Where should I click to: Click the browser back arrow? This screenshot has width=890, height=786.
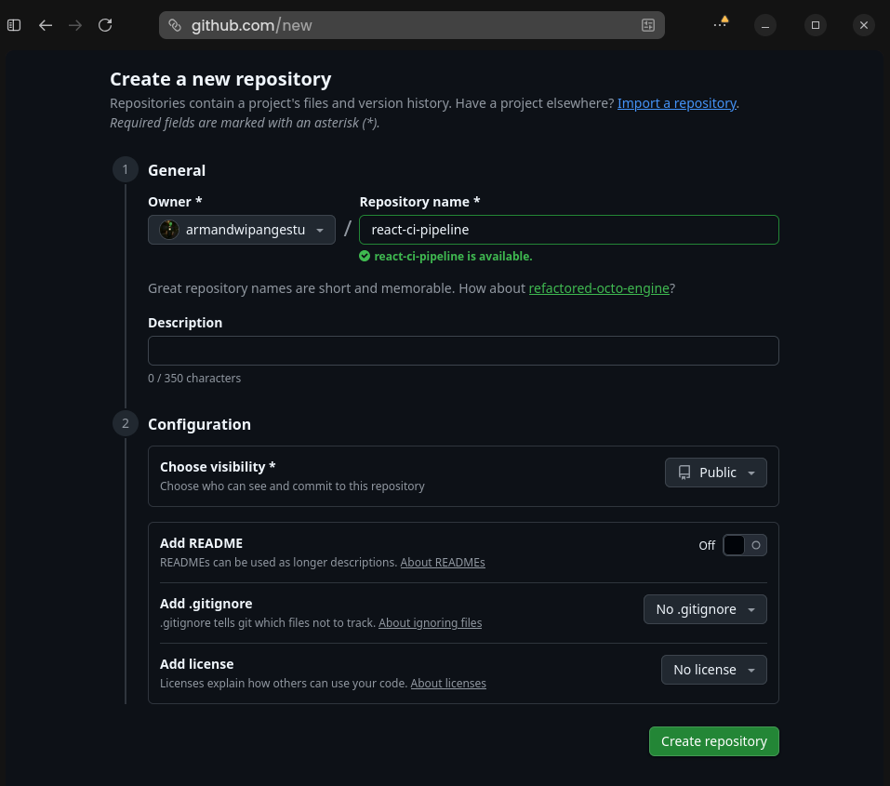(x=46, y=25)
